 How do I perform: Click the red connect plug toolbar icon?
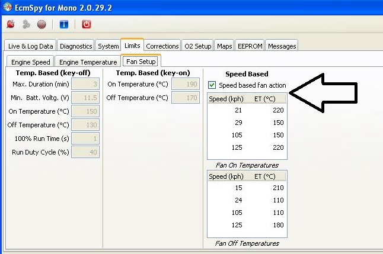pos(10,24)
